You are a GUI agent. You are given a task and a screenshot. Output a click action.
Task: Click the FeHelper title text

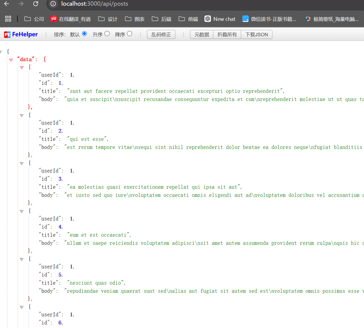tap(25, 34)
